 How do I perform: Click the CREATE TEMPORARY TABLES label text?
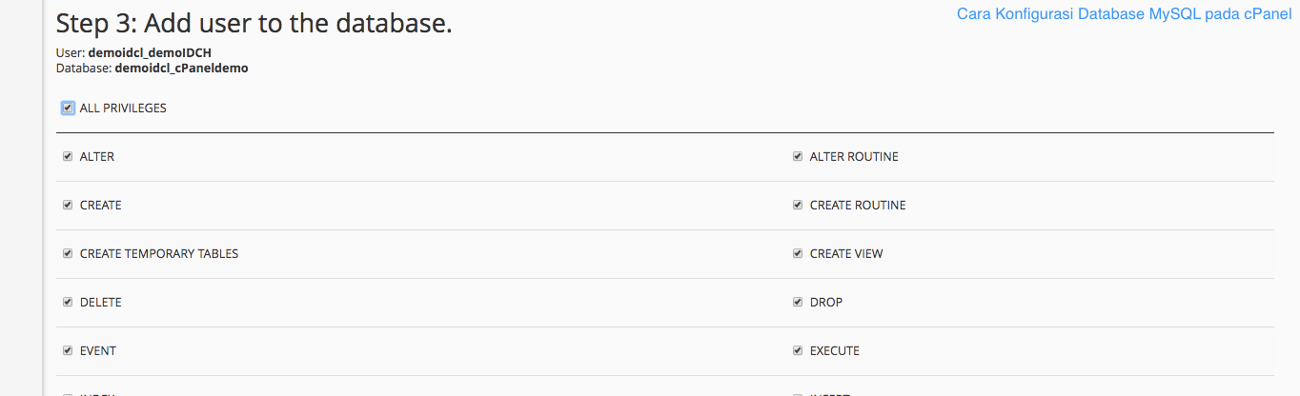[159, 254]
